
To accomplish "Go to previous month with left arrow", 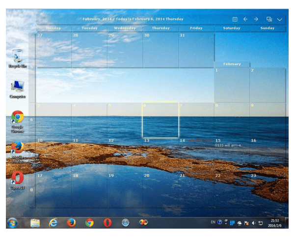I will [x=245, y=19].
